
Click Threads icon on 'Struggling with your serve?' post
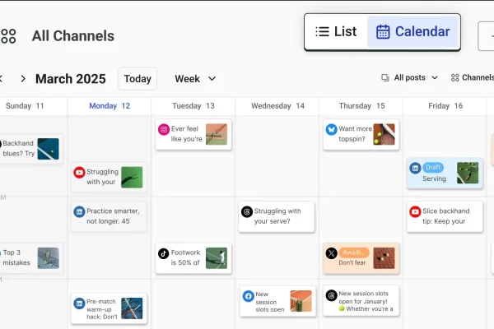(246, 211)
